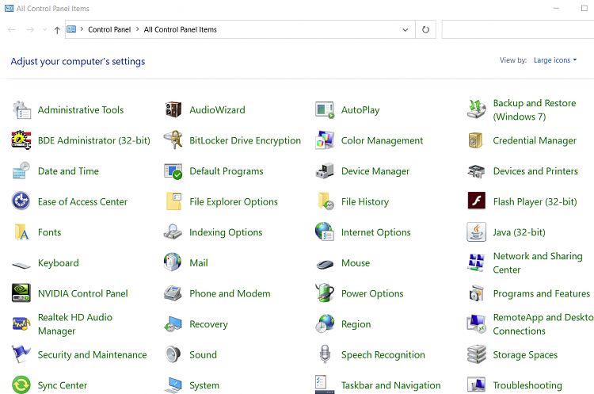Click the address bar computer icon
This screenshot has width=594, height=394.
pyautogui.click(x=71, y=29)
